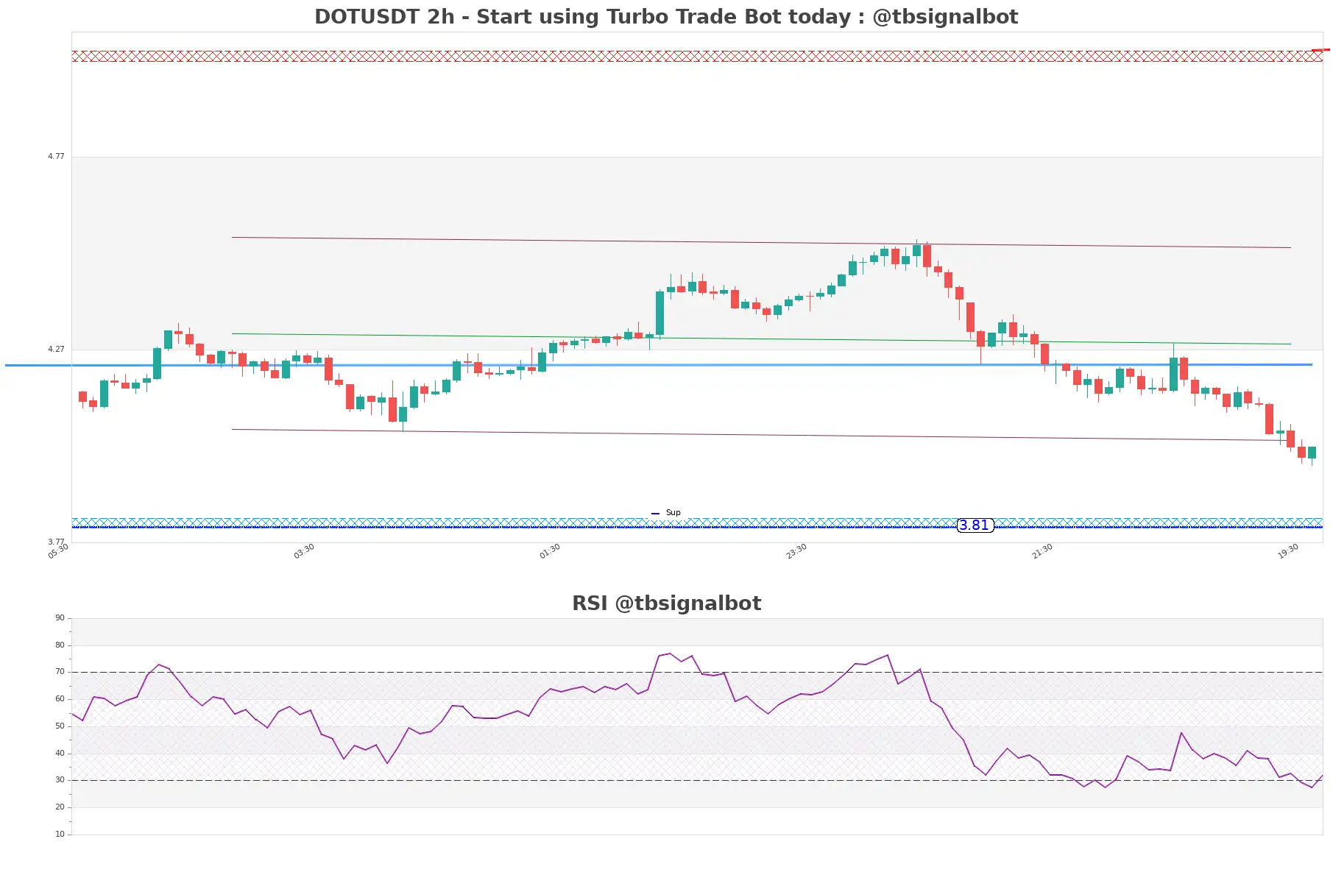
Task: Click the 23:30 time axis label
Action: 796,551
